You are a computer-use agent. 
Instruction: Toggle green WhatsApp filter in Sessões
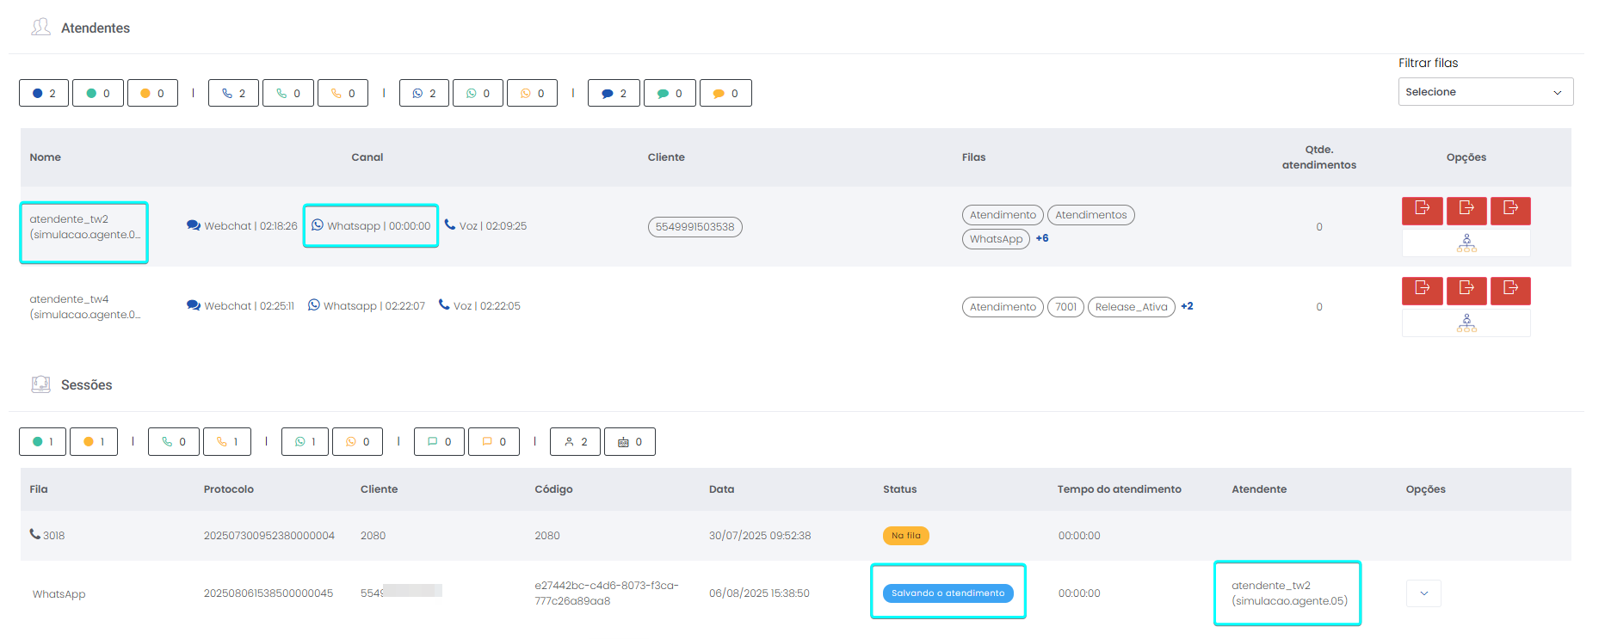(x=305, y=442)
